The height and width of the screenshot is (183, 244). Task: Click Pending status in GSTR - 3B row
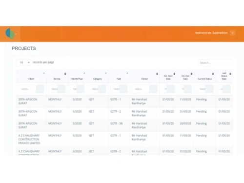tap(202, 123)
